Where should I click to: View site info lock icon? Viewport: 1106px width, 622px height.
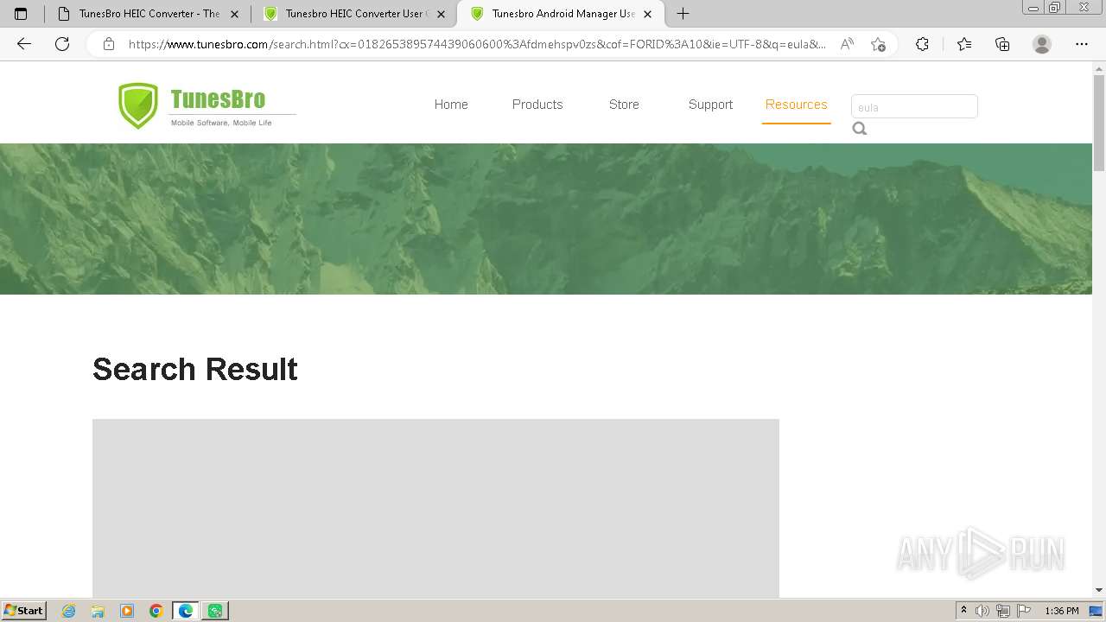tap(109, 44)
